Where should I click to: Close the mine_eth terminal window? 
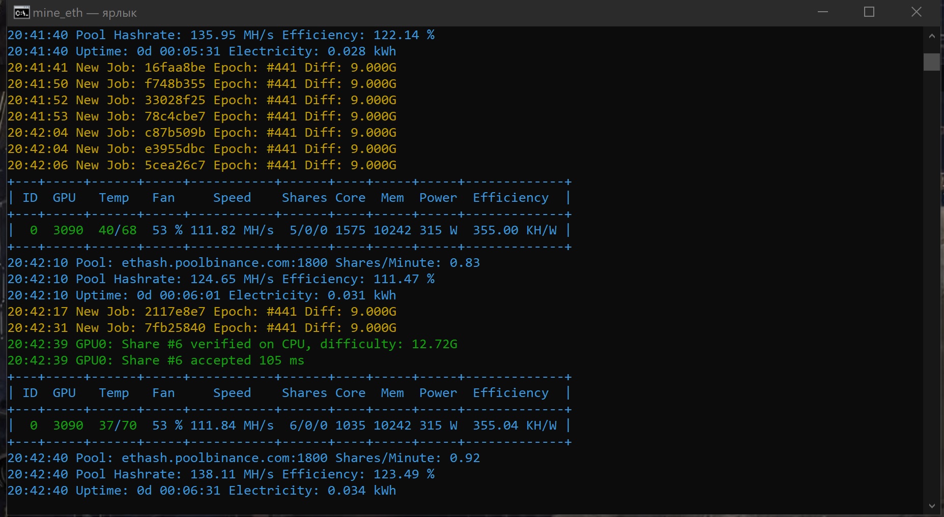(x=916, y=12)
